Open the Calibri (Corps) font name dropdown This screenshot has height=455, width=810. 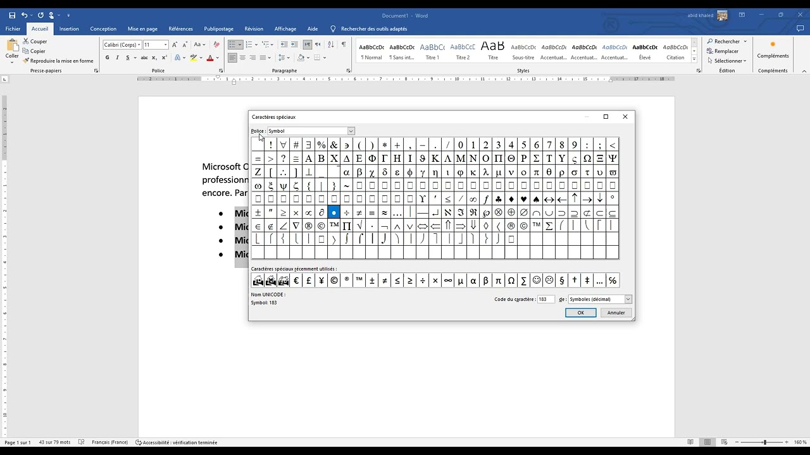click(139, 45)
